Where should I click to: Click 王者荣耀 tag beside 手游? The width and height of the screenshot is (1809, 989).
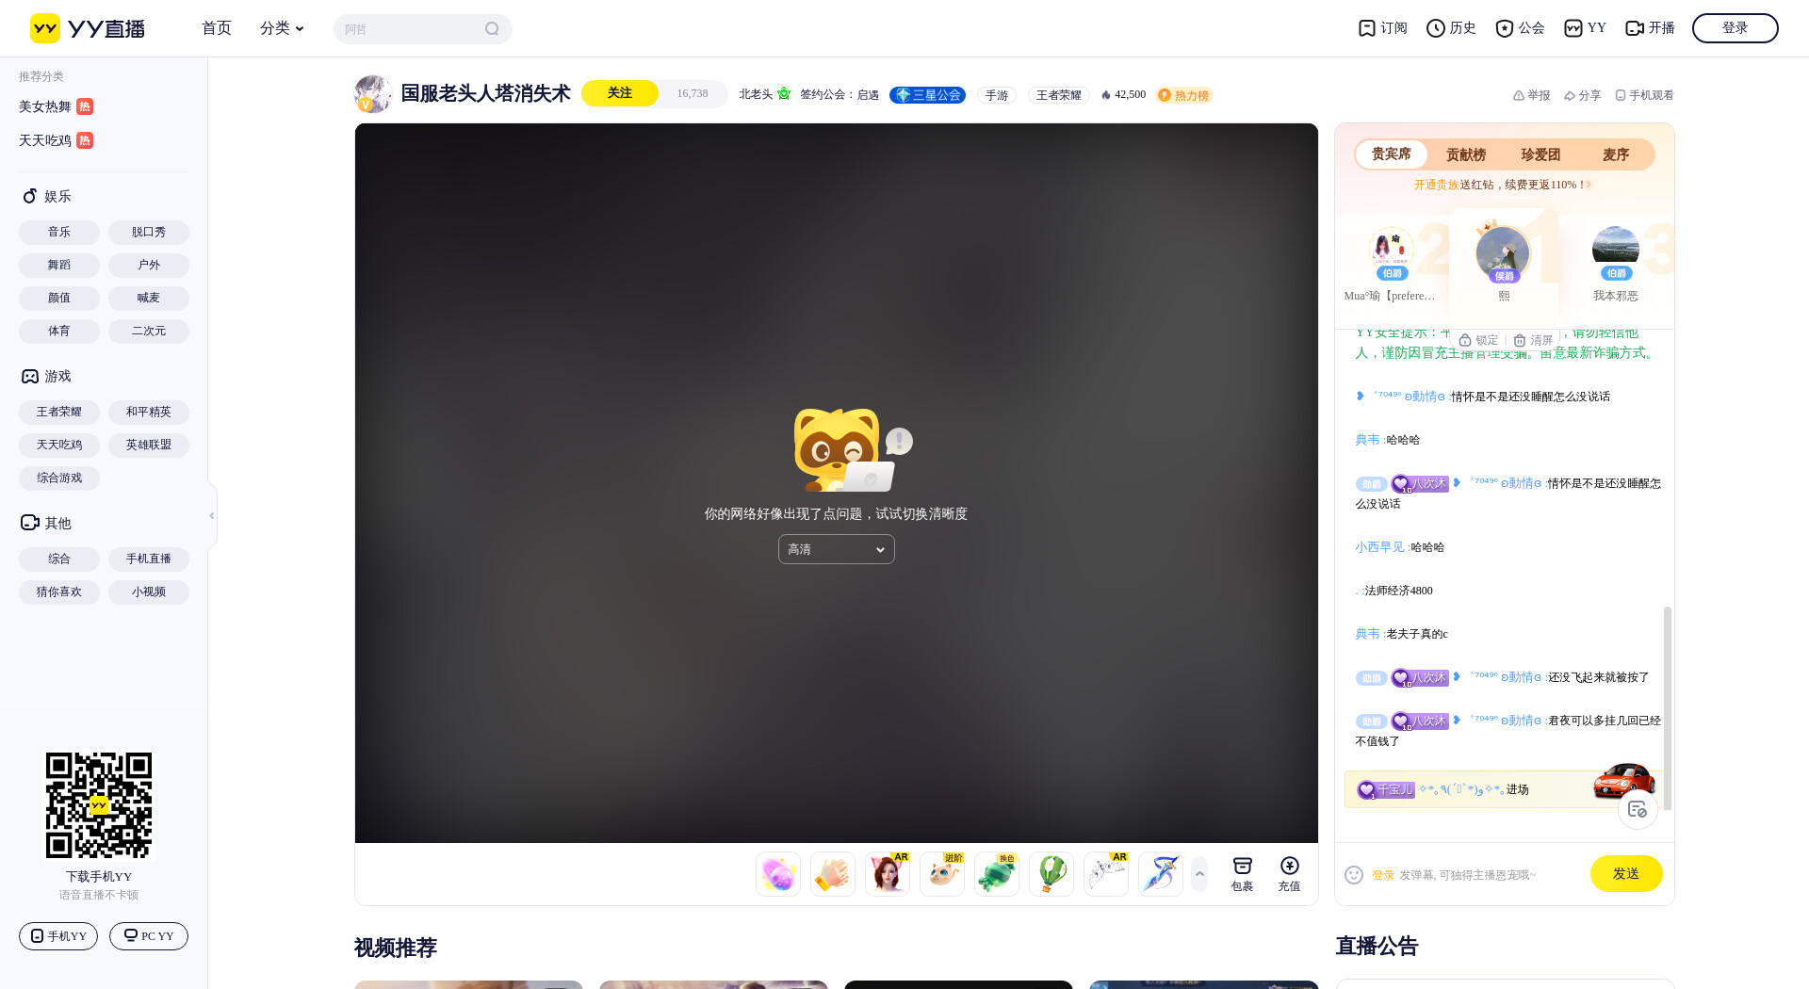tap(1059, 95)
